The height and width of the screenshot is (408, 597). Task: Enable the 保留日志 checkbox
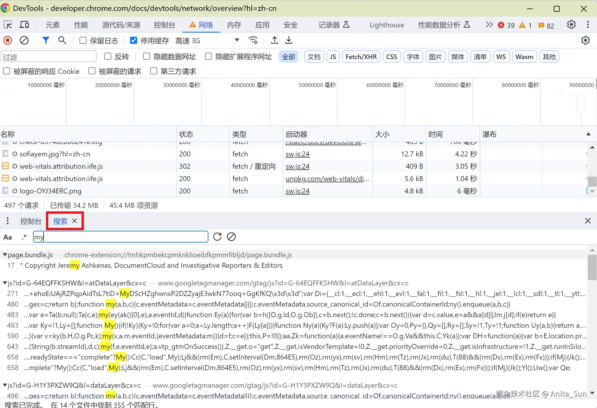83,40
